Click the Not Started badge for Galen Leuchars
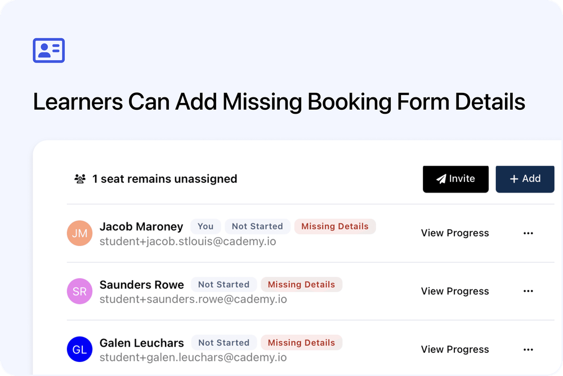The width and height of the screenshot is (563, 376). pos(224,342)
